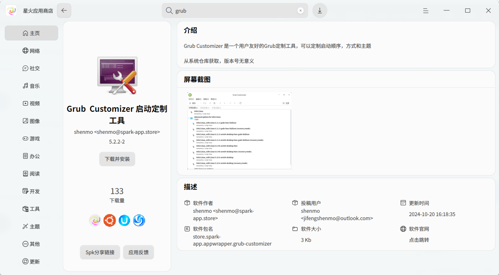Go to the 办公 office category
The width and height of the screenshot is (499, 275).
pyautogui.click(x=31, y=156)
